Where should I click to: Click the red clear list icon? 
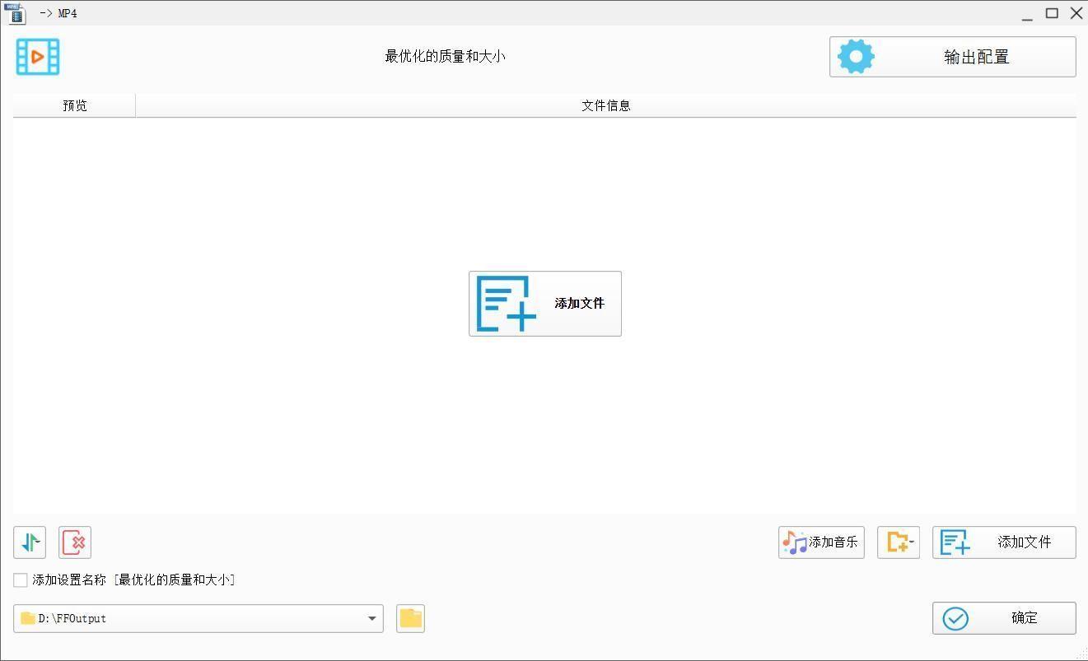(75, 542)
